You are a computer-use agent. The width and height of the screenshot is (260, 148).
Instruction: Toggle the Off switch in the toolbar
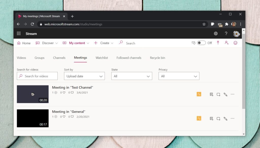[x=202, y=43]
